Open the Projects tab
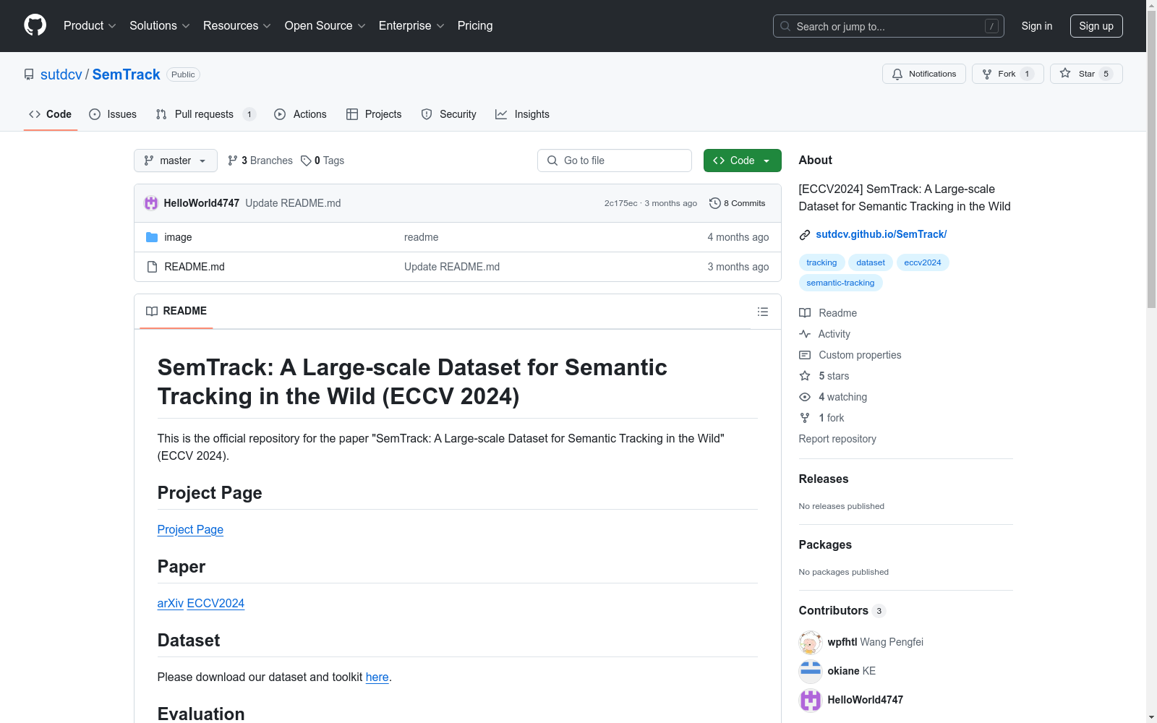 point(374,114)
